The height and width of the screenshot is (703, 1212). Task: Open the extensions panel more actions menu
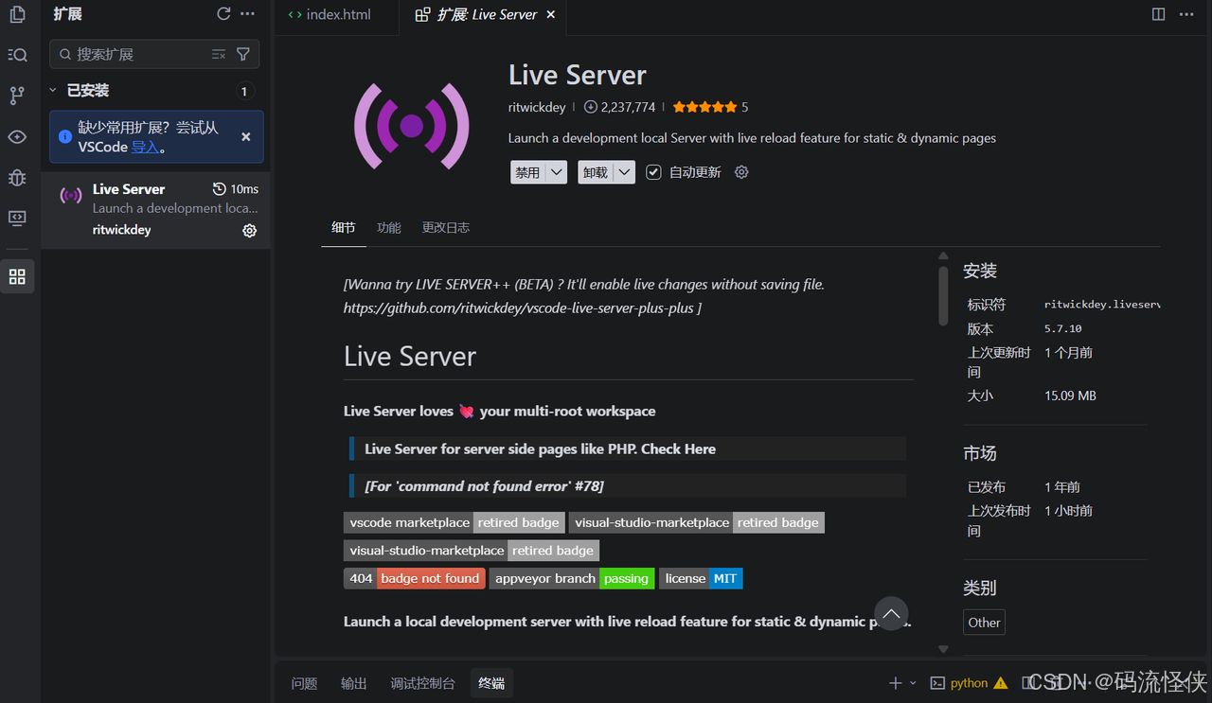(248, 14)
